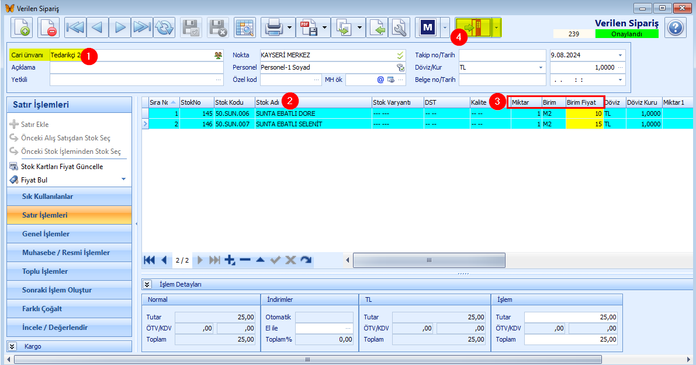Open the Sonraki İşlem Oluştur section
Image resolution: width=696 pixels, height=365 pixels.
70,290
